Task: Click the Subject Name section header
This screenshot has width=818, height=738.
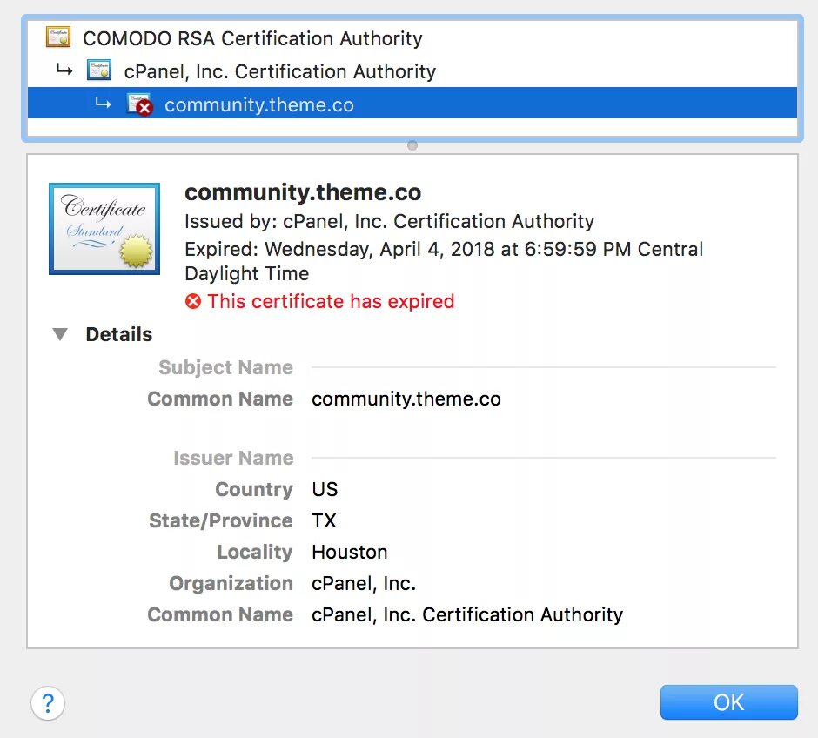Action: coord(226,367)
